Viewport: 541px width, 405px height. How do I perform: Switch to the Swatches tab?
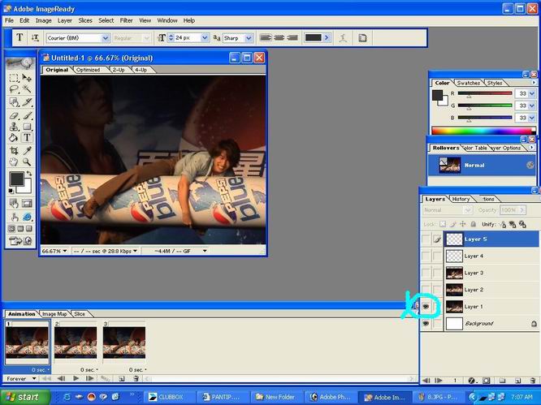pos(469,83)
